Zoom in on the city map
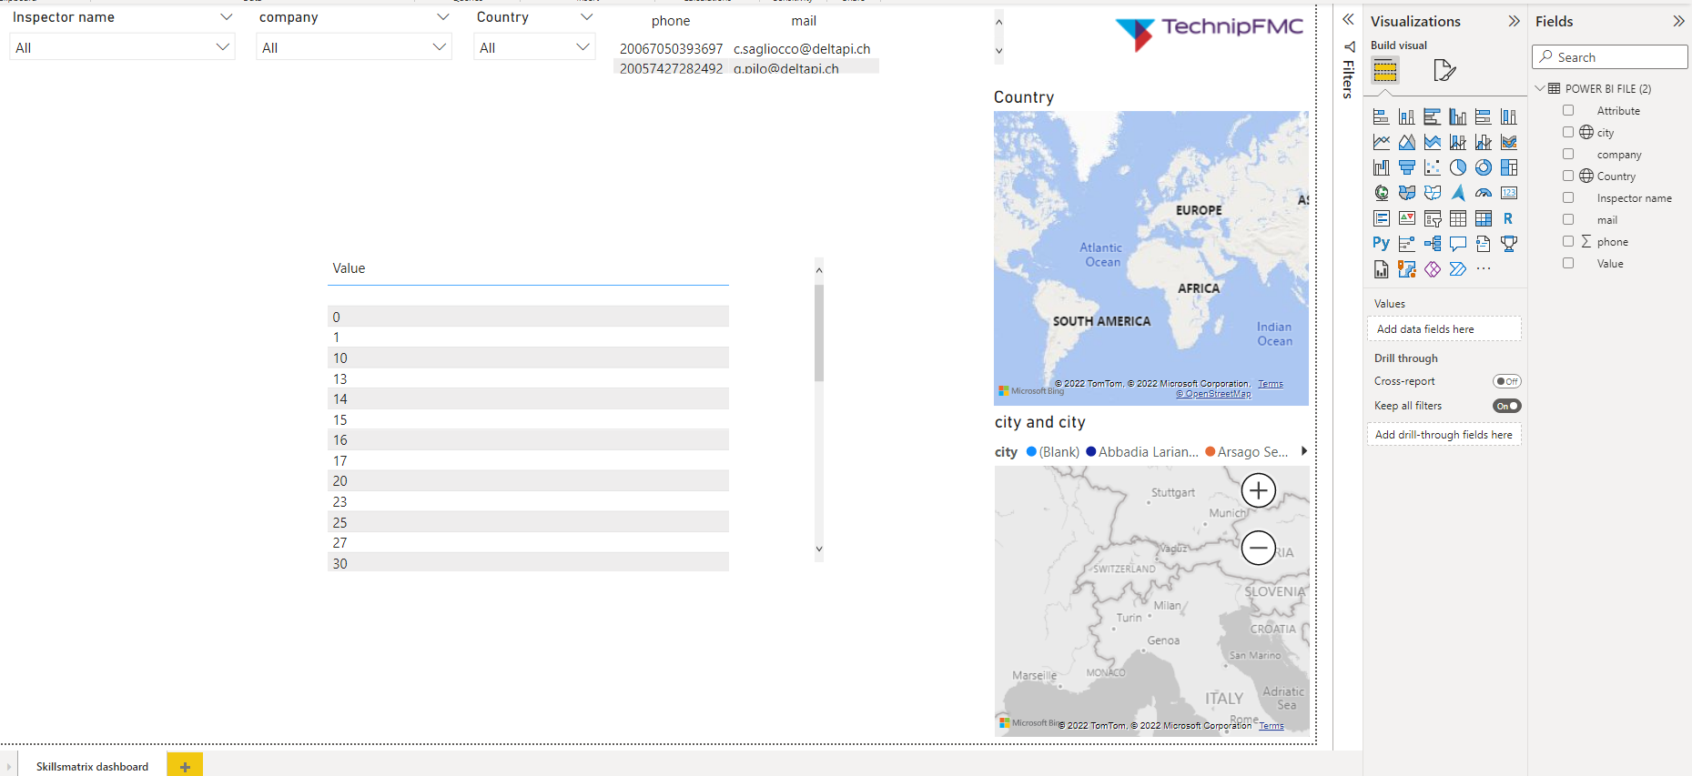The width and height of the screenshot is (1692, 776). coord(1259,491)
